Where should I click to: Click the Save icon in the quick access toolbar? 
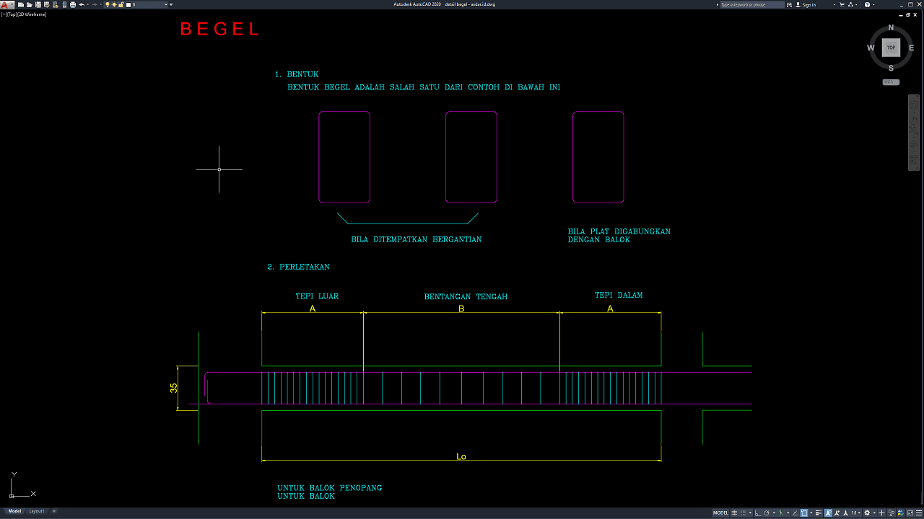pyautogui.click(x=38, y=4)
